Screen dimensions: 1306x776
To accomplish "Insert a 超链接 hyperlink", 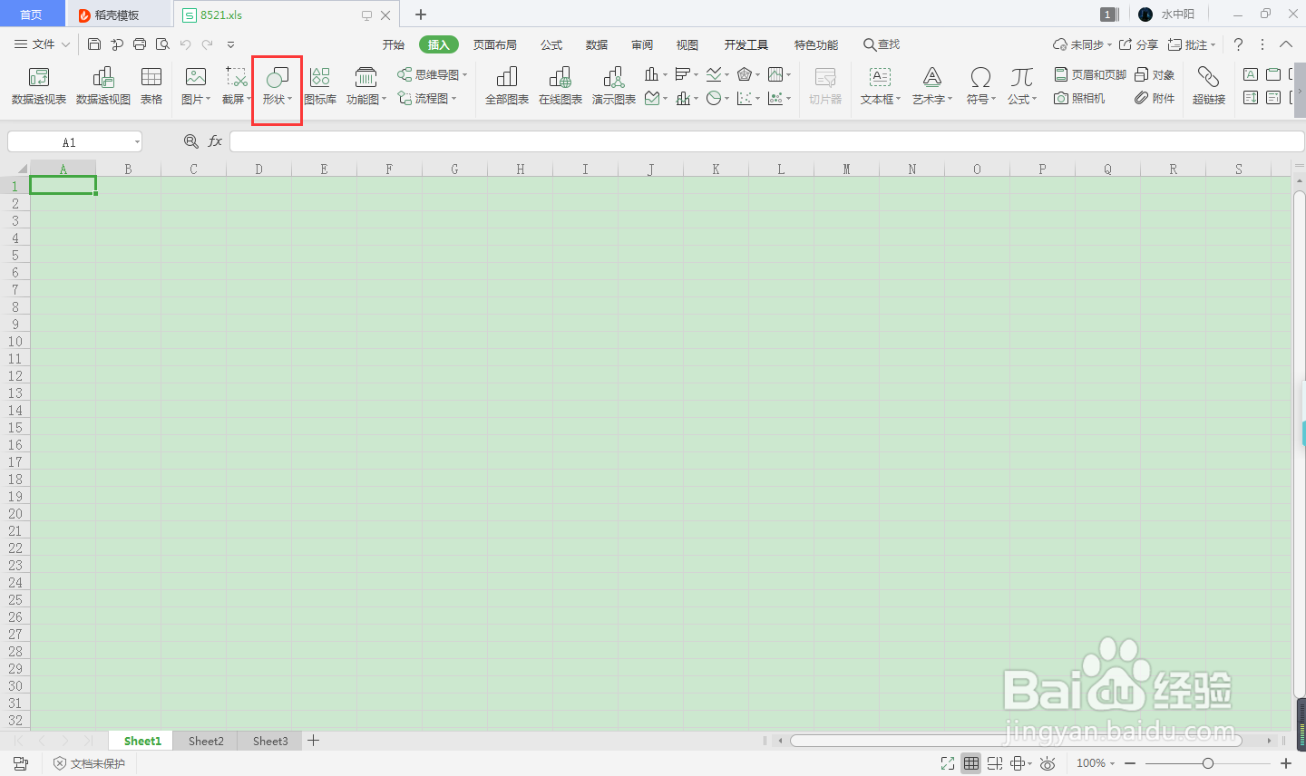I will (1209, 86).
